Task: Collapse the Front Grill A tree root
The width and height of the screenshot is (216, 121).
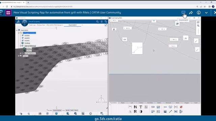Action: click(17, 30)
